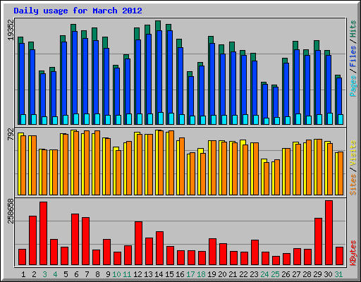Click the yellow Visits bar for day 22
The height and width of the screenshot is (282, 361).
[242, 167]
